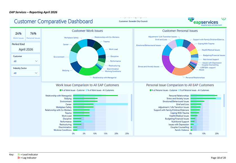Select the 24% Work Issues card
The height and width of the screenshot is (163, 236).
(18, 35)
